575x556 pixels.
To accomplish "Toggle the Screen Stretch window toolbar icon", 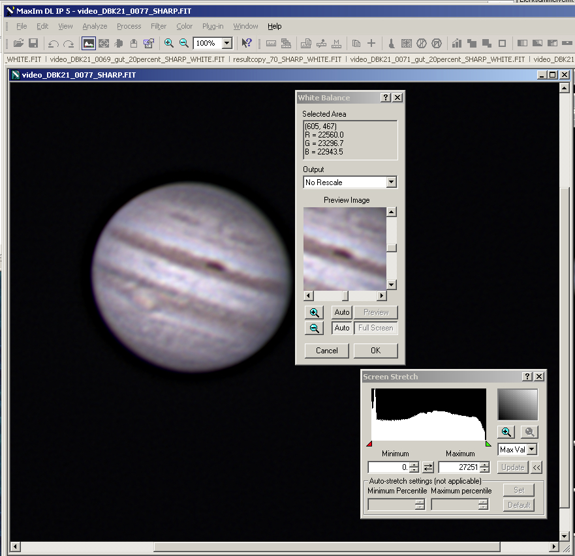I will [89, 43].
